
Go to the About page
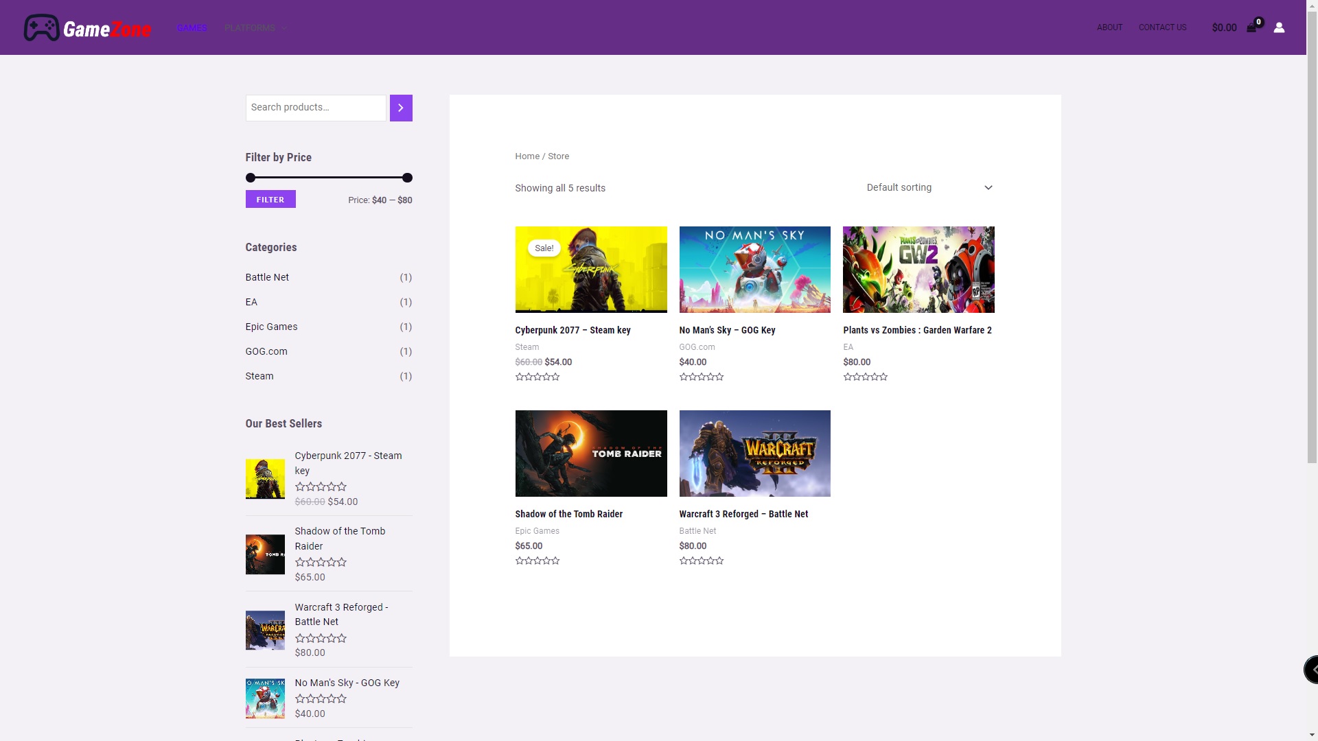(1109, 27)
